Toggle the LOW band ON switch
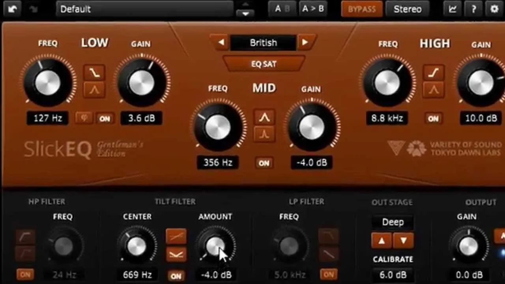This screenshot has width=505, height=284. pyautogui.click(x=105, y=118)
